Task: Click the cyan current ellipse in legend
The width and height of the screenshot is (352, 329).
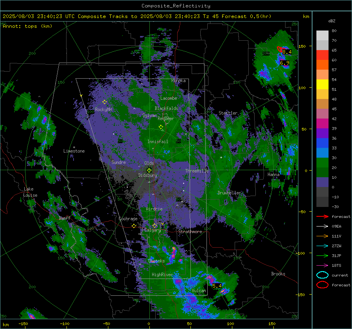Action: (322, 275)
